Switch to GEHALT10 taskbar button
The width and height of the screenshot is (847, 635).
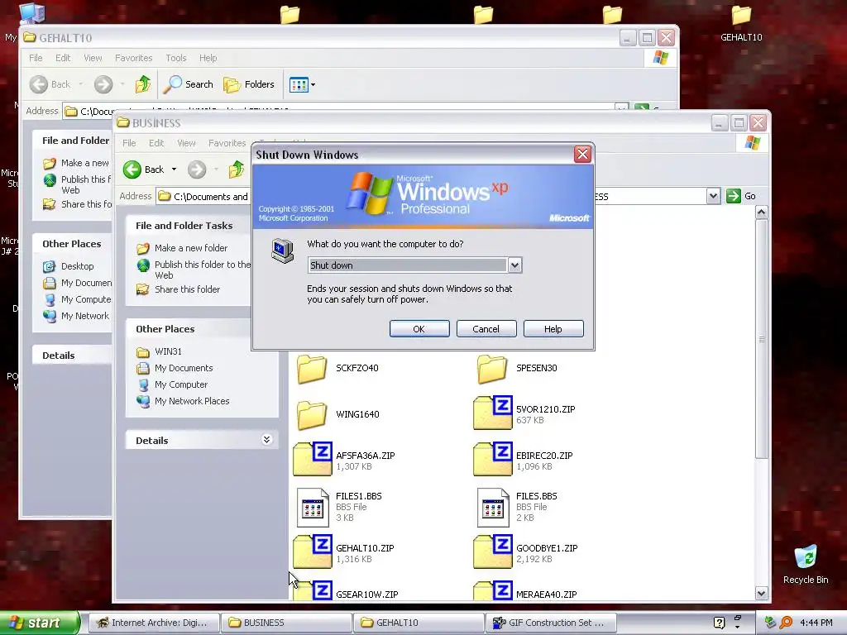(x=419, y=623)
